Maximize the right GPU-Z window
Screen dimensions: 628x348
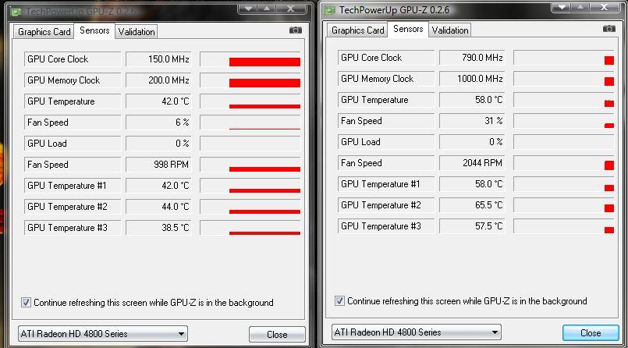[580, 7]
